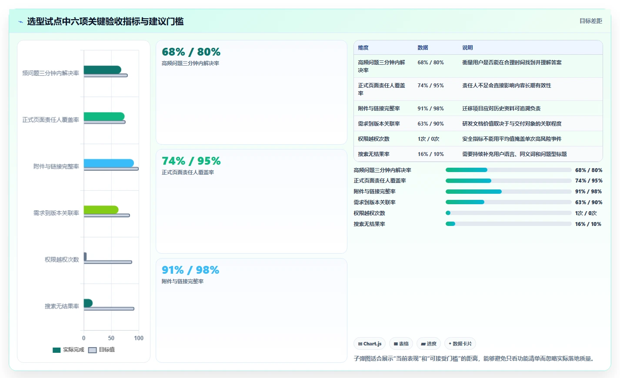This screenshot has width=620, height=378.
Task: Toggle 实际完成 legend swatch in chart
Action: point(57,350)
